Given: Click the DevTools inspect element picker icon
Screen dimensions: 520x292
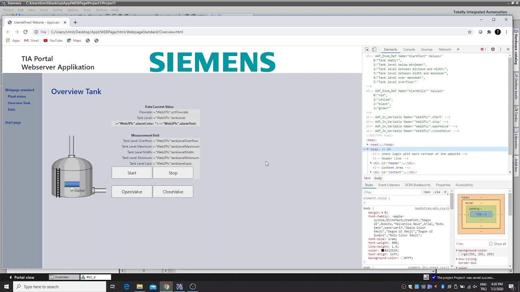Looking at the screenshot, I should point(367,49).
